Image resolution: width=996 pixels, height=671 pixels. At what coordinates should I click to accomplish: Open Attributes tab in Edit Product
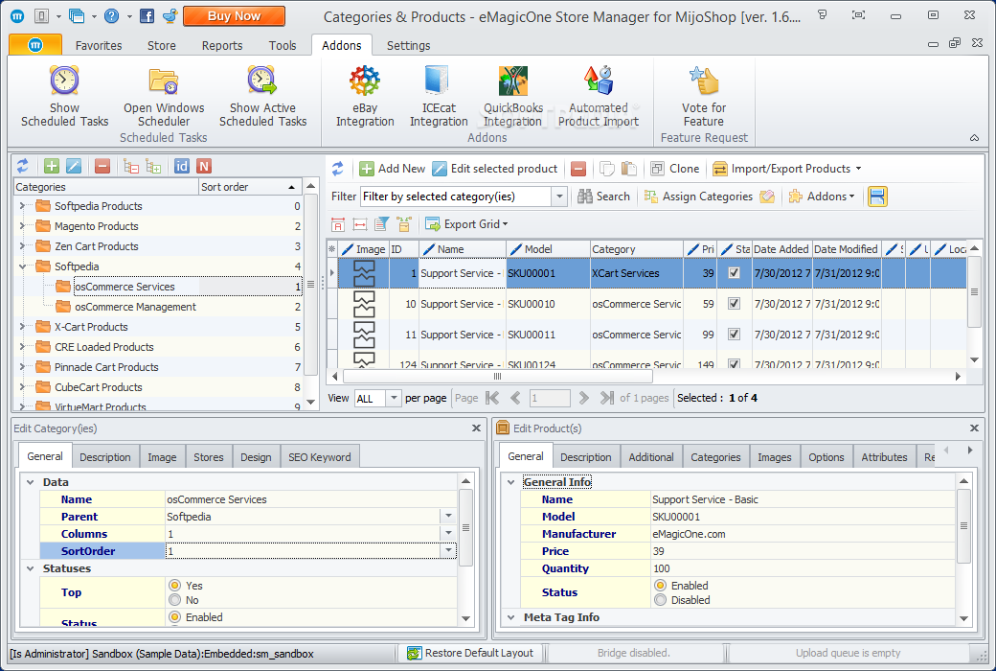(x=884, y=456)
